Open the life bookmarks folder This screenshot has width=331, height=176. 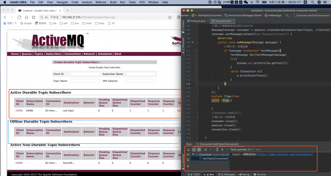pos(53,24)
